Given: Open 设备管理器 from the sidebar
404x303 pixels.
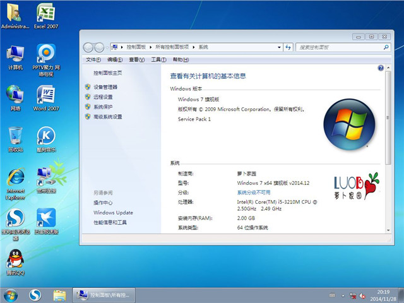Looking at the screenshot, I should coord(105,87).
